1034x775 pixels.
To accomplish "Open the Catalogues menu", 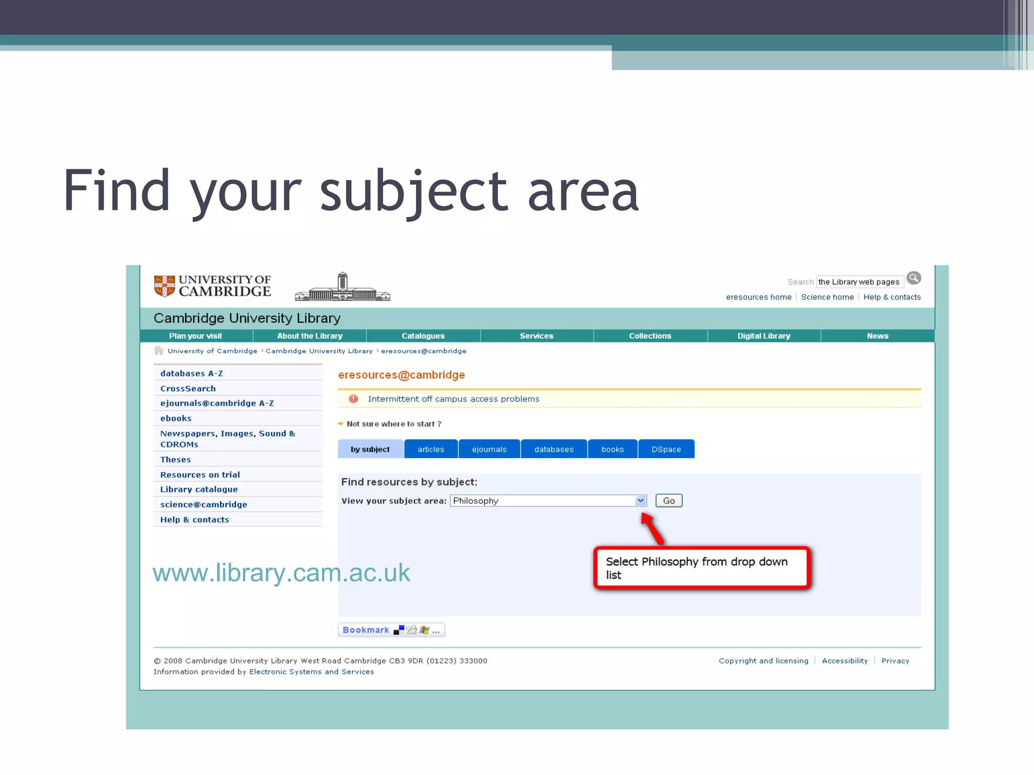I will point(423,336).
